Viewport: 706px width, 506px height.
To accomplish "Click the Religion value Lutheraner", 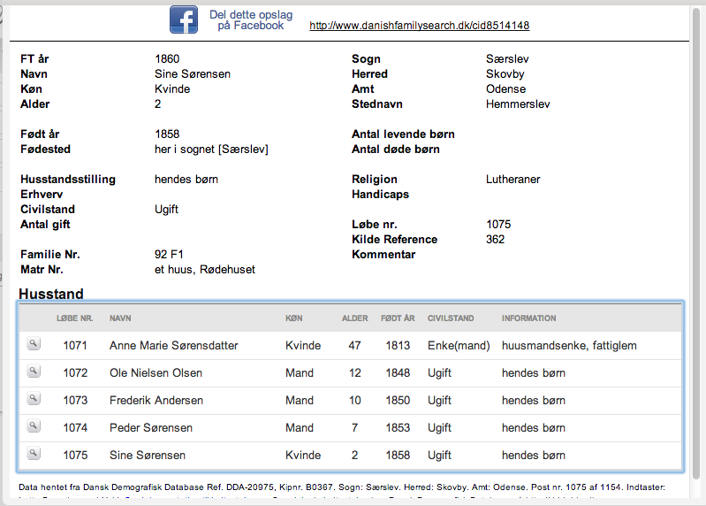I will coord(512,180).
